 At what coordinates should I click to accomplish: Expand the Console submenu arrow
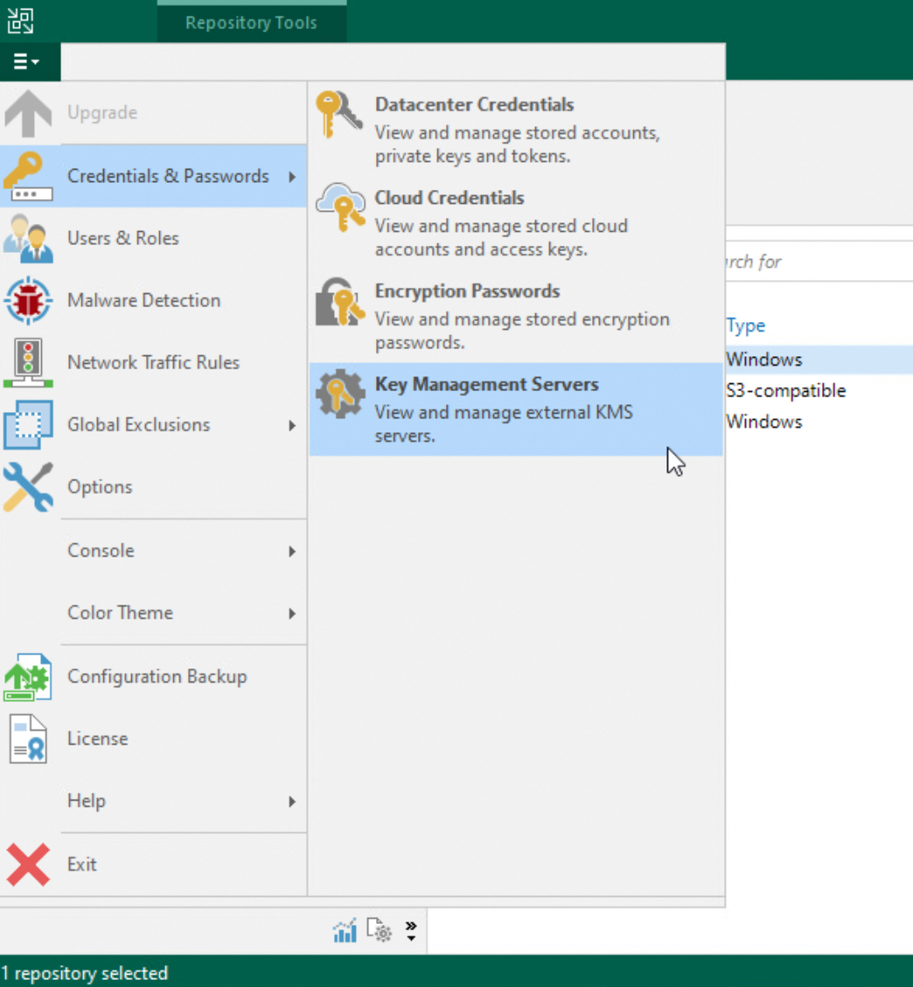tap(294, 551)
